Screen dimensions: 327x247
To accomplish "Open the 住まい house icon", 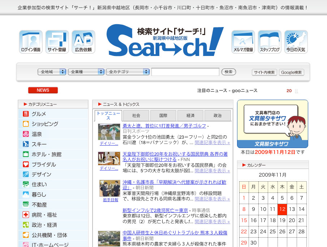I will click(x=26, y=184).
